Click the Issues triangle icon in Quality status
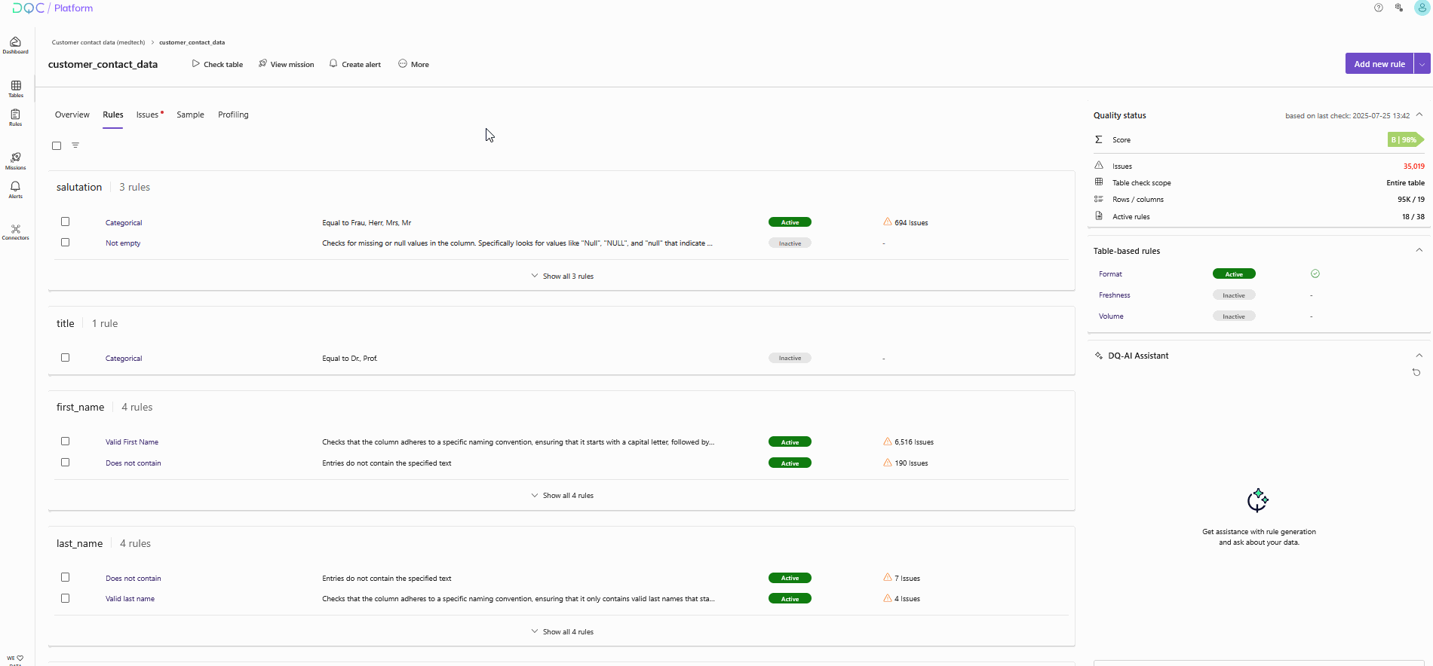Image resolution: width=1433 pixels, height=666 pixels. click(x=1099, y=165)
